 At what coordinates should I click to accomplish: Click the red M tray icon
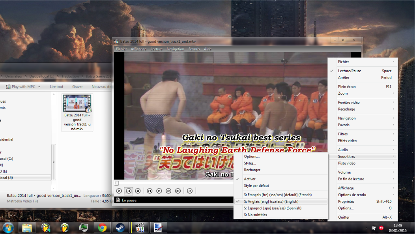(x=381, y=228)
